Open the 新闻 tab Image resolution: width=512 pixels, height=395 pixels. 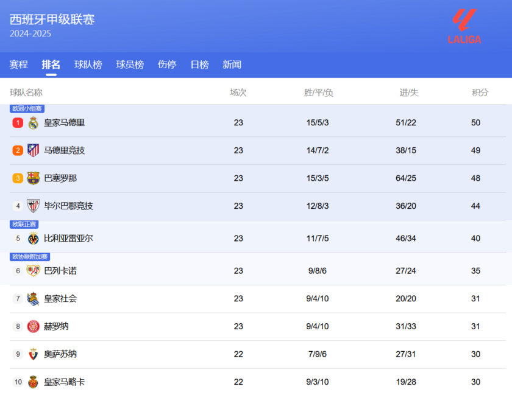[232, 65]
